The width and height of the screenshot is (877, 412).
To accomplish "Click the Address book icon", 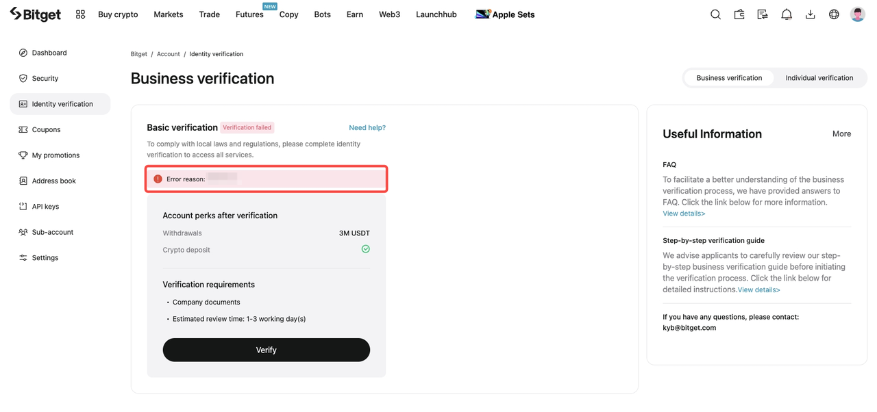I will click(23, 181).
